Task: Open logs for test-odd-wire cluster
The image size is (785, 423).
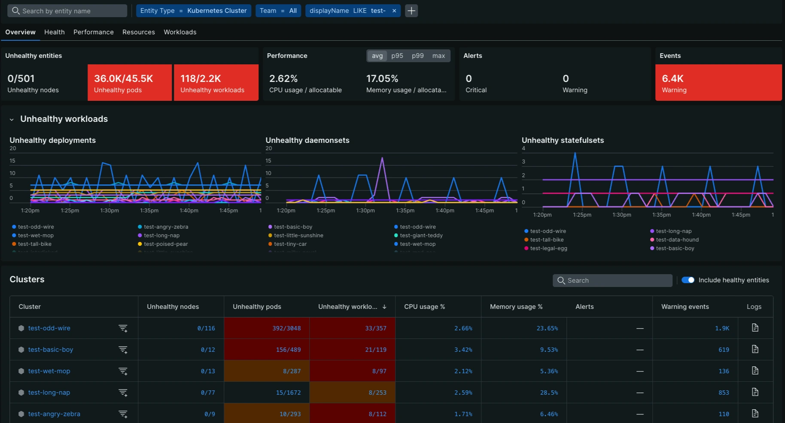Action: tap(755, 328)
